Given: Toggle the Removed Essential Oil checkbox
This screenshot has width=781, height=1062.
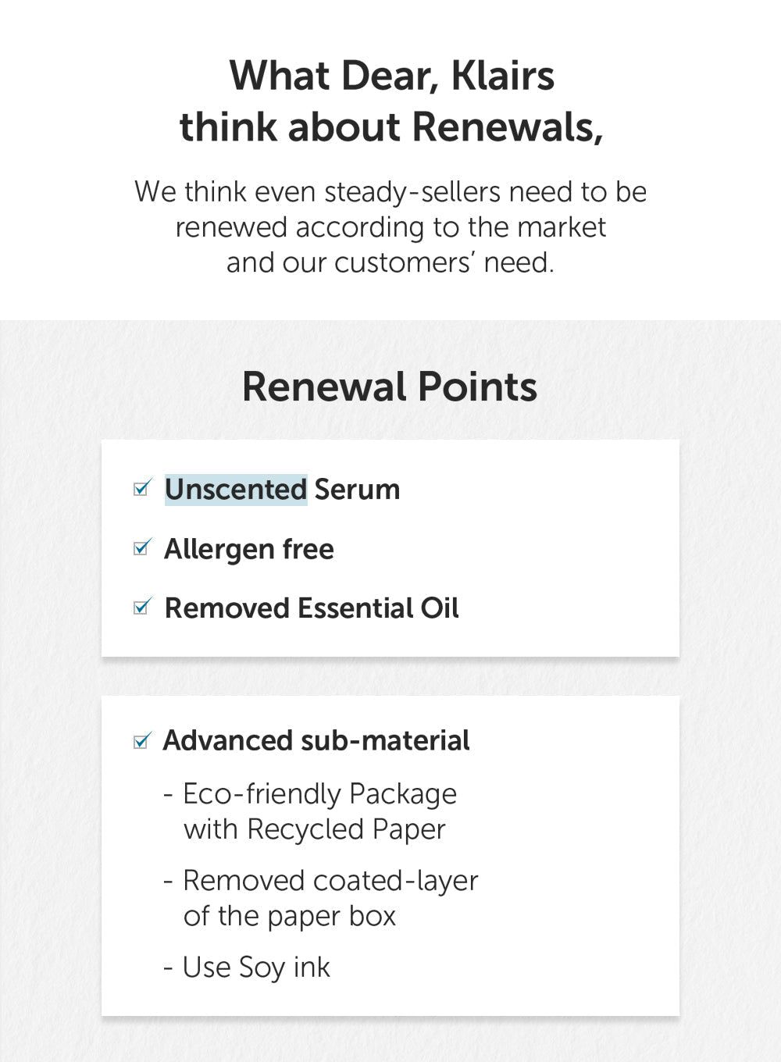Looking at the screenshot, I should tap(141, 607).
